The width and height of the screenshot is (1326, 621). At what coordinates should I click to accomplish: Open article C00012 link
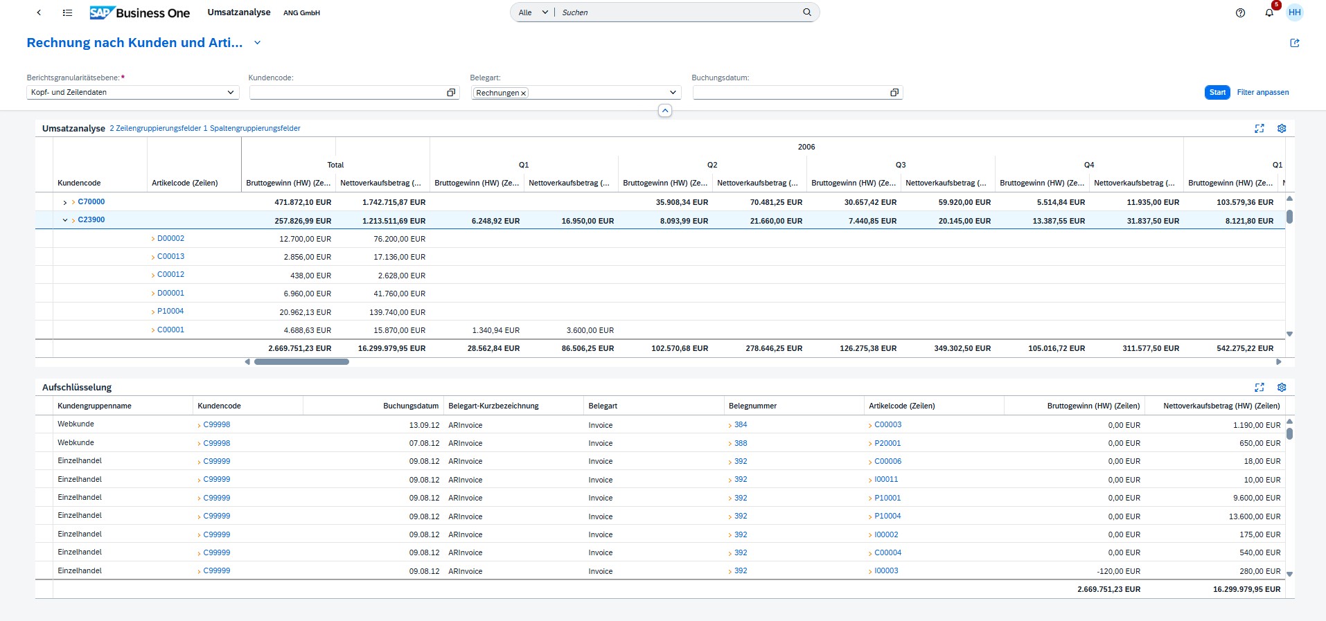pos(170,274)
